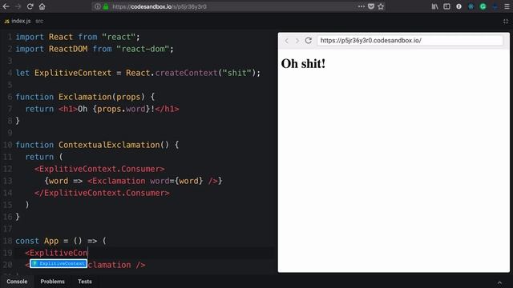This screenshot has height=288, width=513.
Task: Click the Firefox forward arrow
Action: click(x=18, y=6)
